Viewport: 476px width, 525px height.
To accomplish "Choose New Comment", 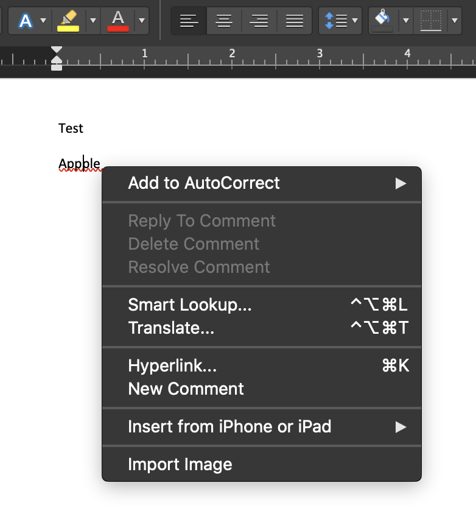I will 261,389.
